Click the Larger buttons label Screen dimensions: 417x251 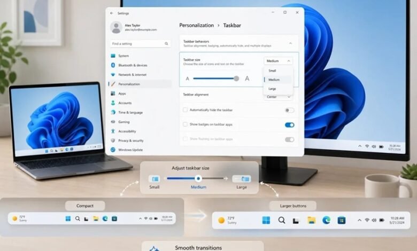click(293, 206)
